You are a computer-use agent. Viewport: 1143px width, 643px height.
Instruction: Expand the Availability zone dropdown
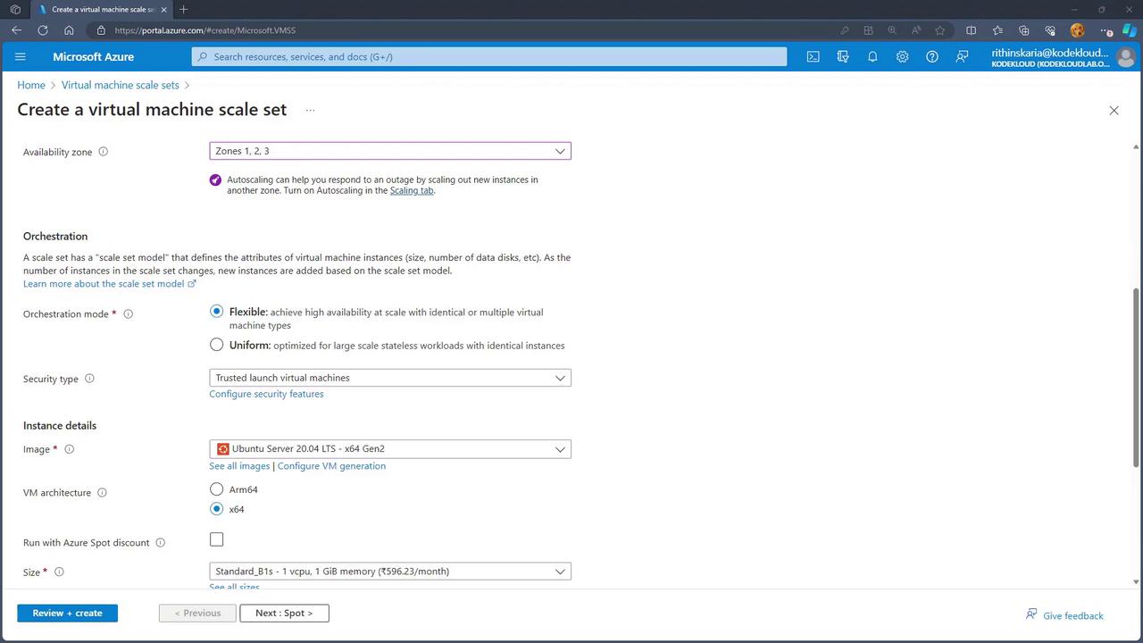click(x=390, y=151)
